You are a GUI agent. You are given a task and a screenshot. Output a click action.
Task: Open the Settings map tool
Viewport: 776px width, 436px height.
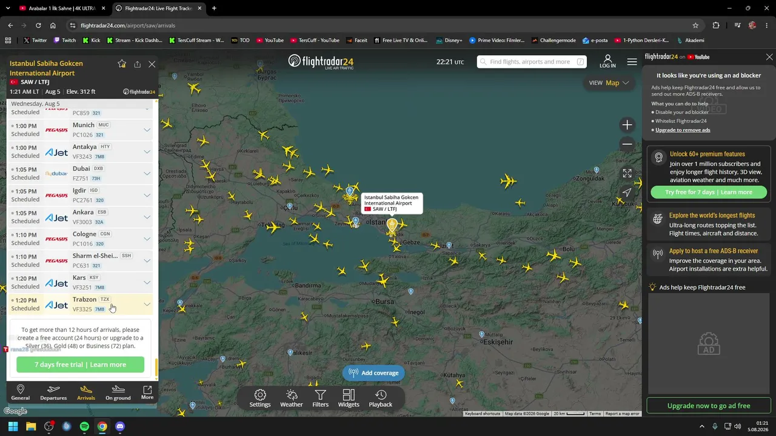coord(260,398)
